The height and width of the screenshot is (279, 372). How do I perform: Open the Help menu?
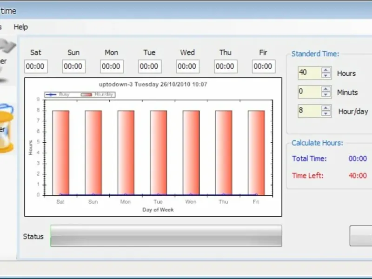tap(20, 27)
